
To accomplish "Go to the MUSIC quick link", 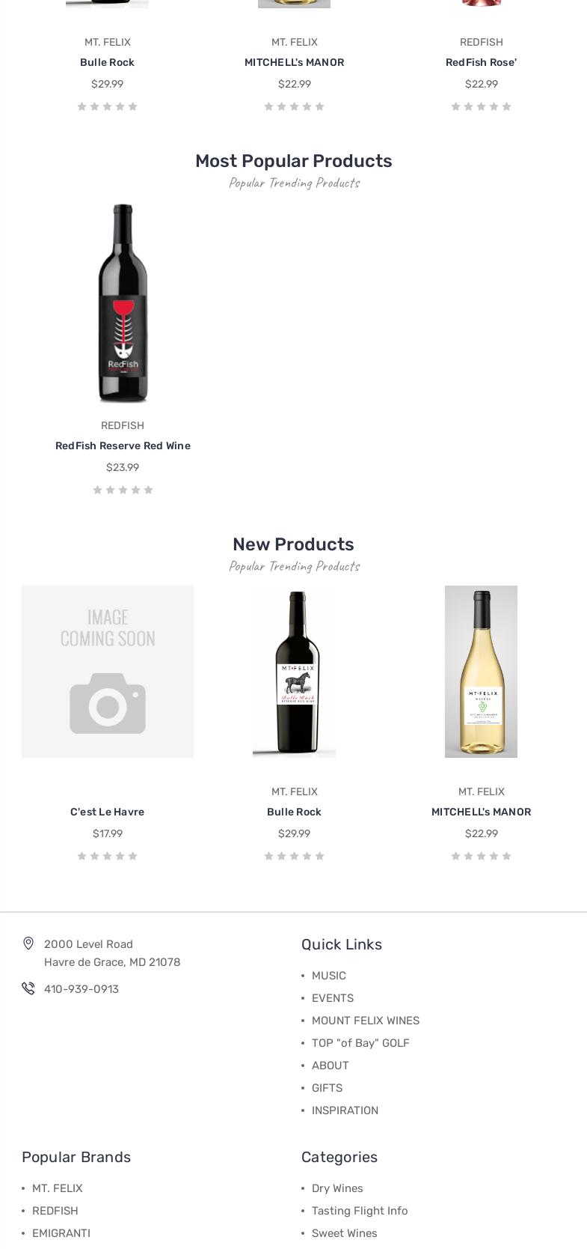I will 329,976.
